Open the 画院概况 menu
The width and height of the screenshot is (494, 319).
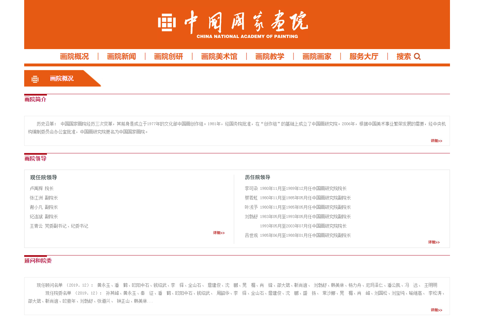74,56
